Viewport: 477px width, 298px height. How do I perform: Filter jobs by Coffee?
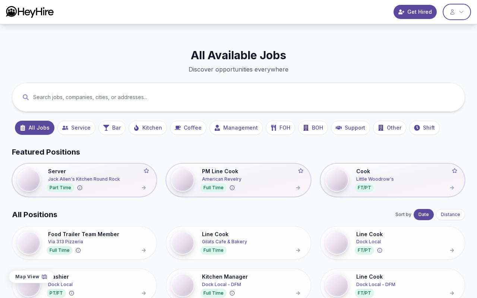coord(188,128)
